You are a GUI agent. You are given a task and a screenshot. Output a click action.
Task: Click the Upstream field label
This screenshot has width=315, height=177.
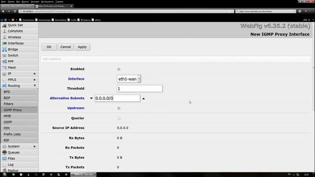tap(76, 108)
